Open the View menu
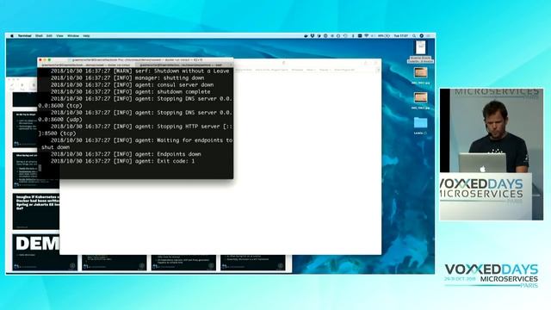 pos(59,36)
